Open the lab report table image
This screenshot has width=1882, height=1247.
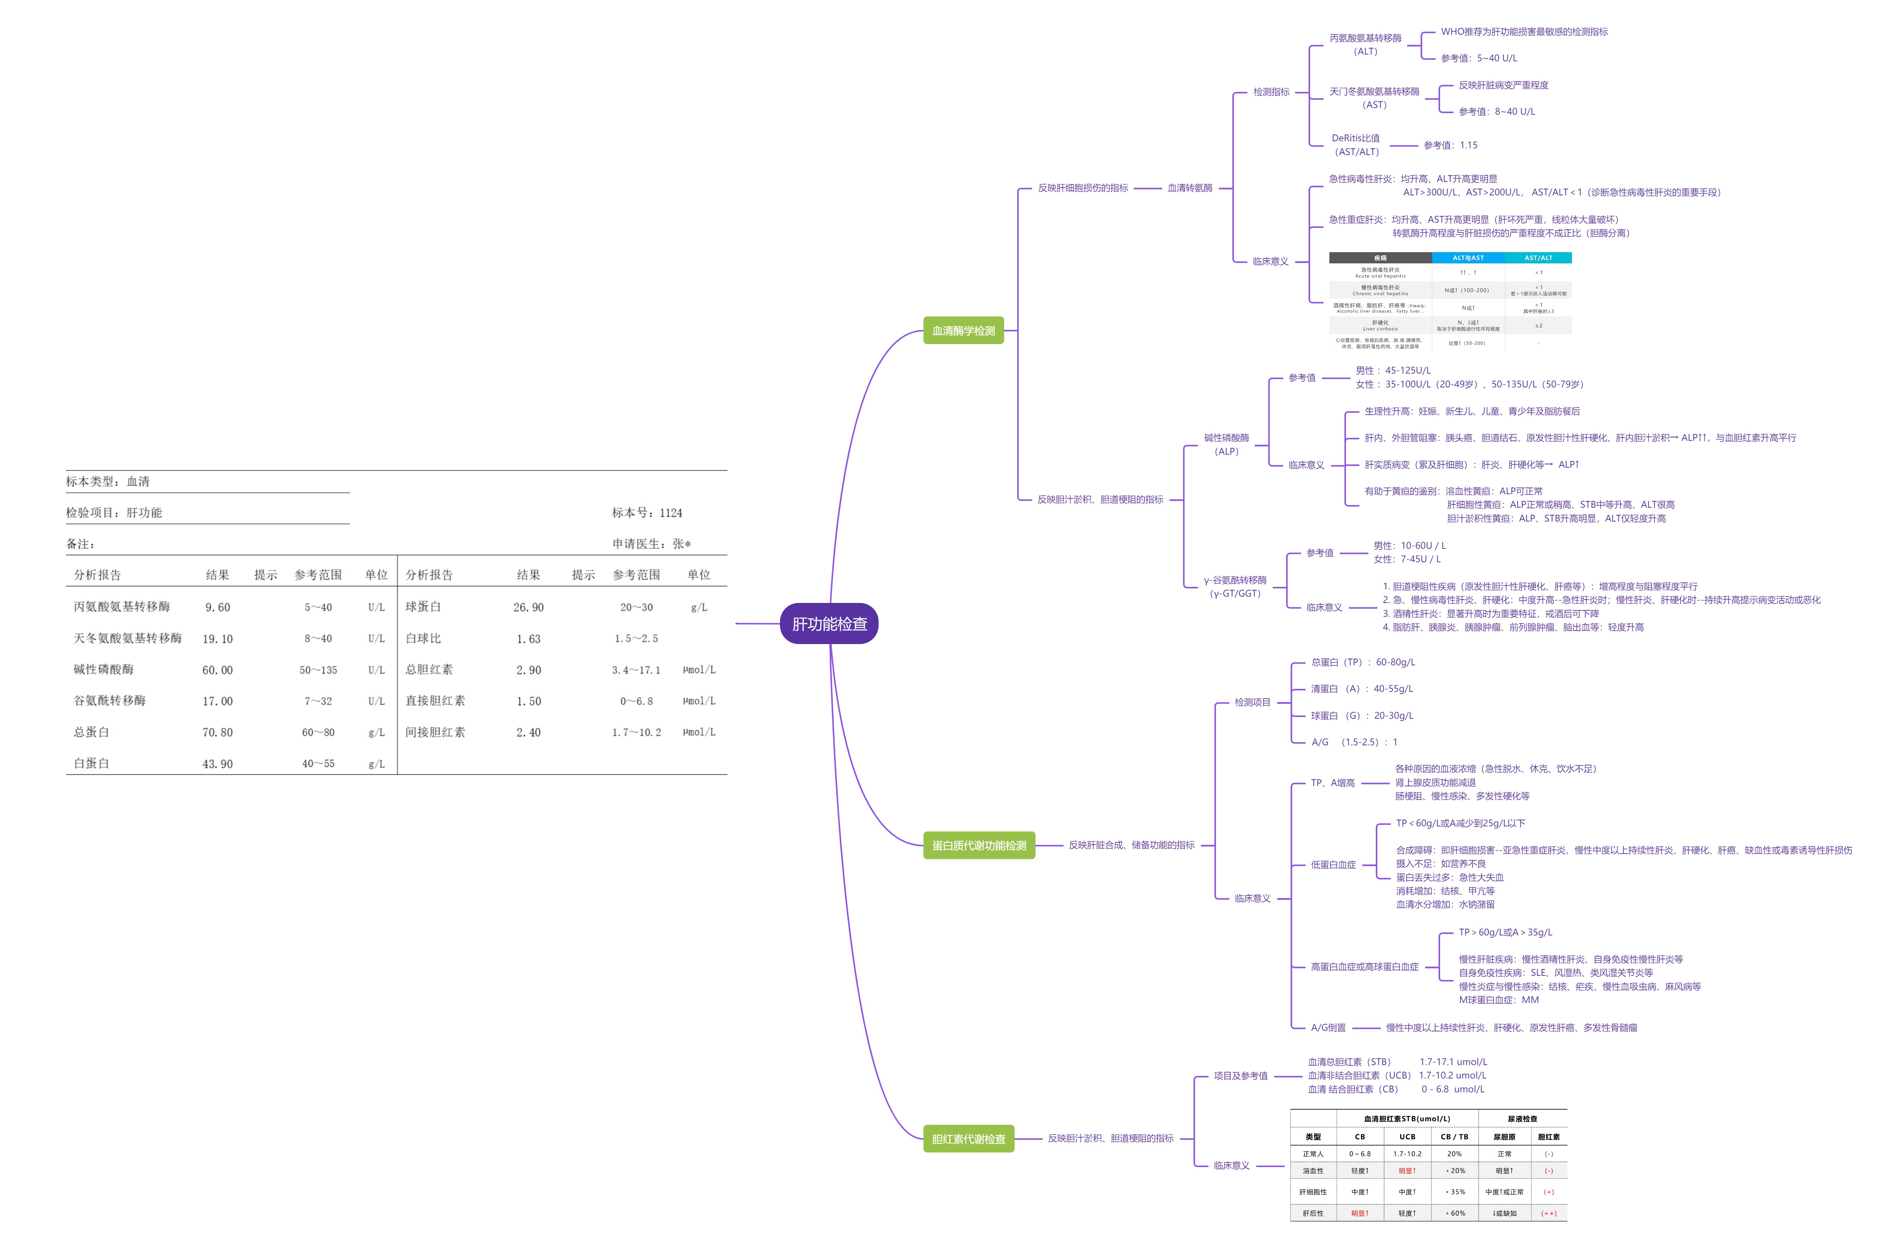point(396,622)
